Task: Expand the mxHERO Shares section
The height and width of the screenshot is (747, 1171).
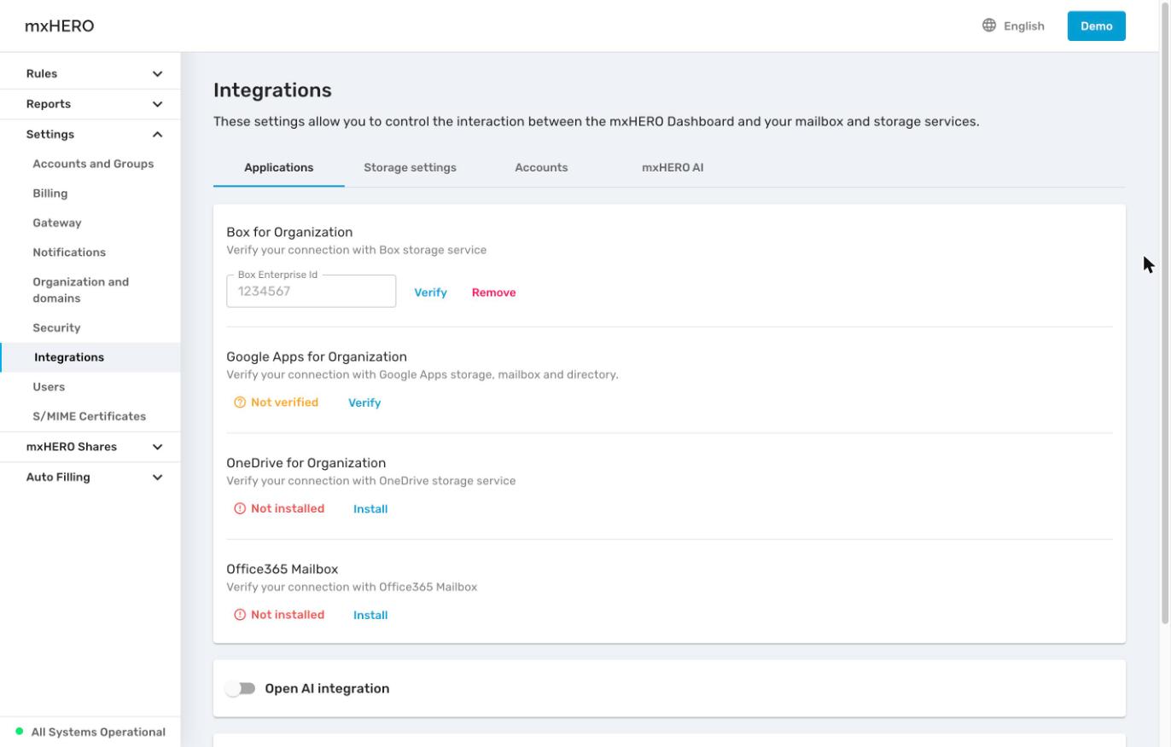Action: [x=90, y=447]
